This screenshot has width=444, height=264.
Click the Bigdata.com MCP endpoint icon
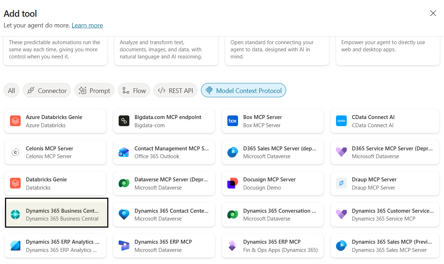point(124,121)
